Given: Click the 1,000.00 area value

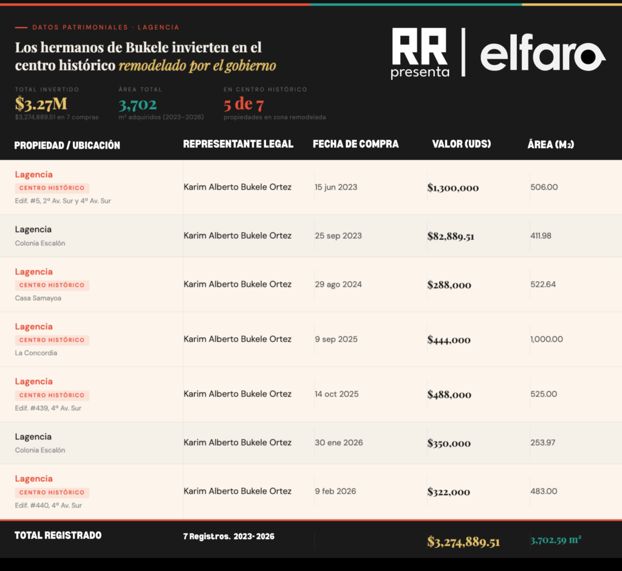Looking at the screenshot, I should pos(546,339).
